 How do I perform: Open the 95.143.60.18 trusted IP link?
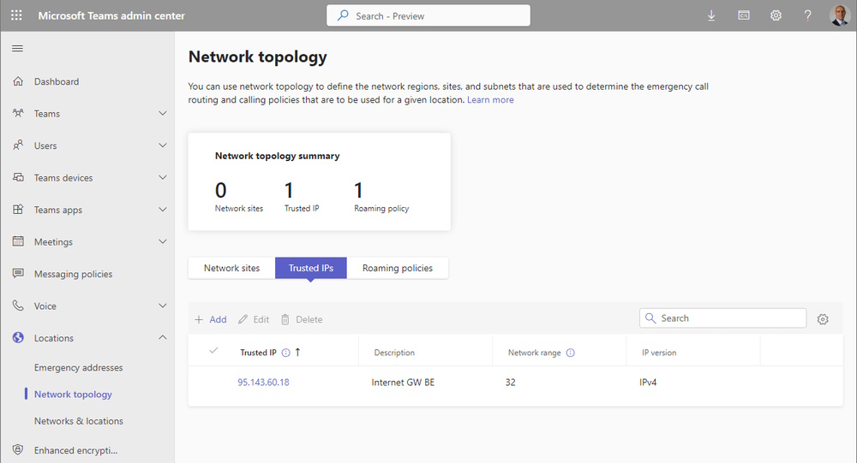tap(263, 383)
